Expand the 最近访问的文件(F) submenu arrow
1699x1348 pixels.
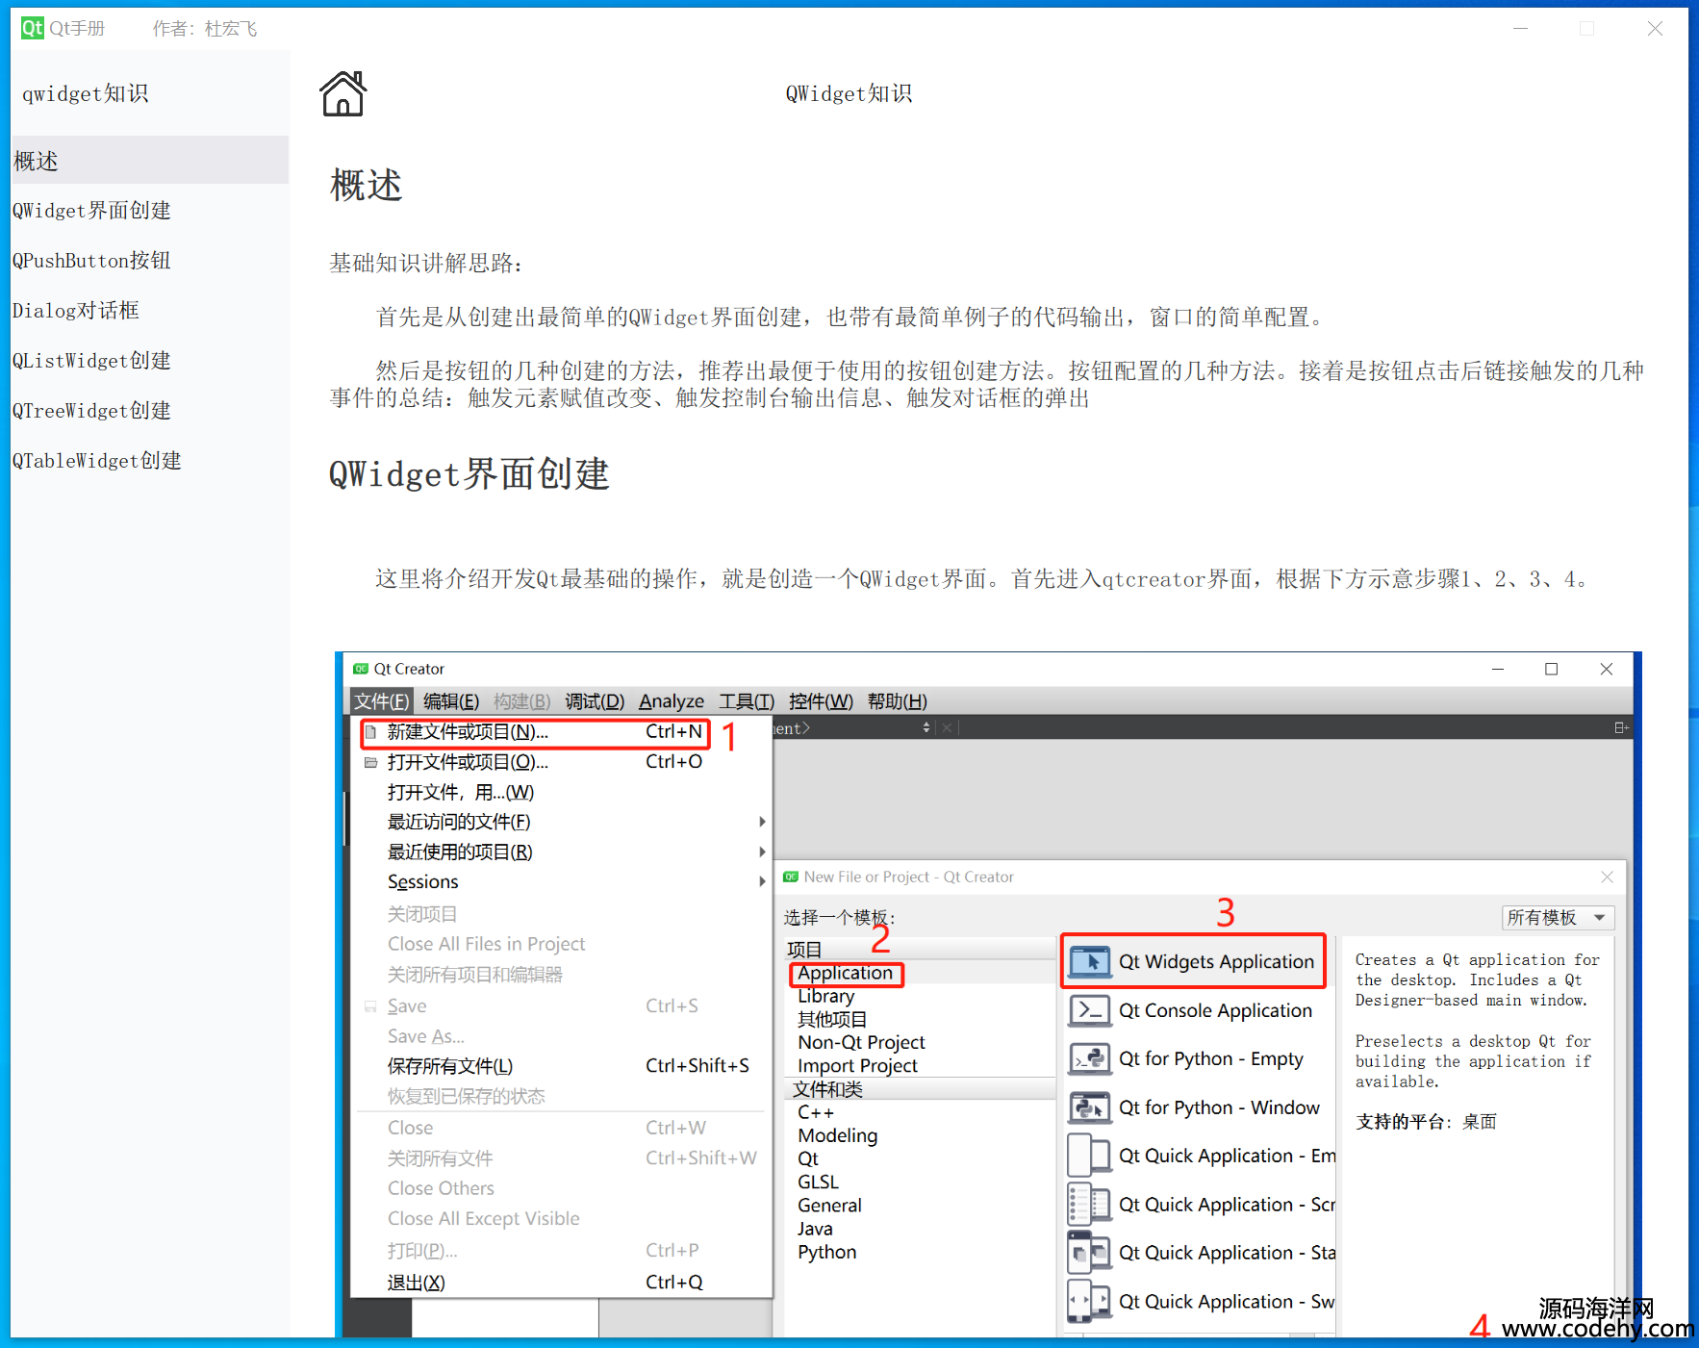point(761,822)
